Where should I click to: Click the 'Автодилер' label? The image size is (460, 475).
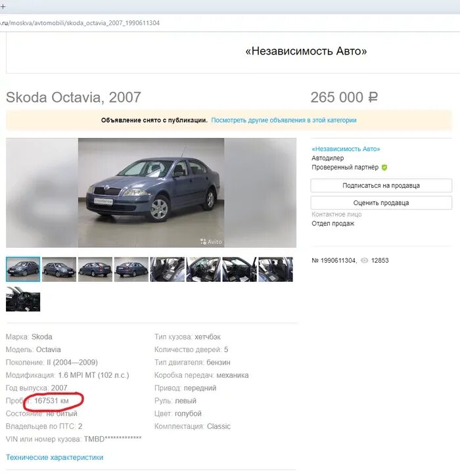[x=327, y=158]
